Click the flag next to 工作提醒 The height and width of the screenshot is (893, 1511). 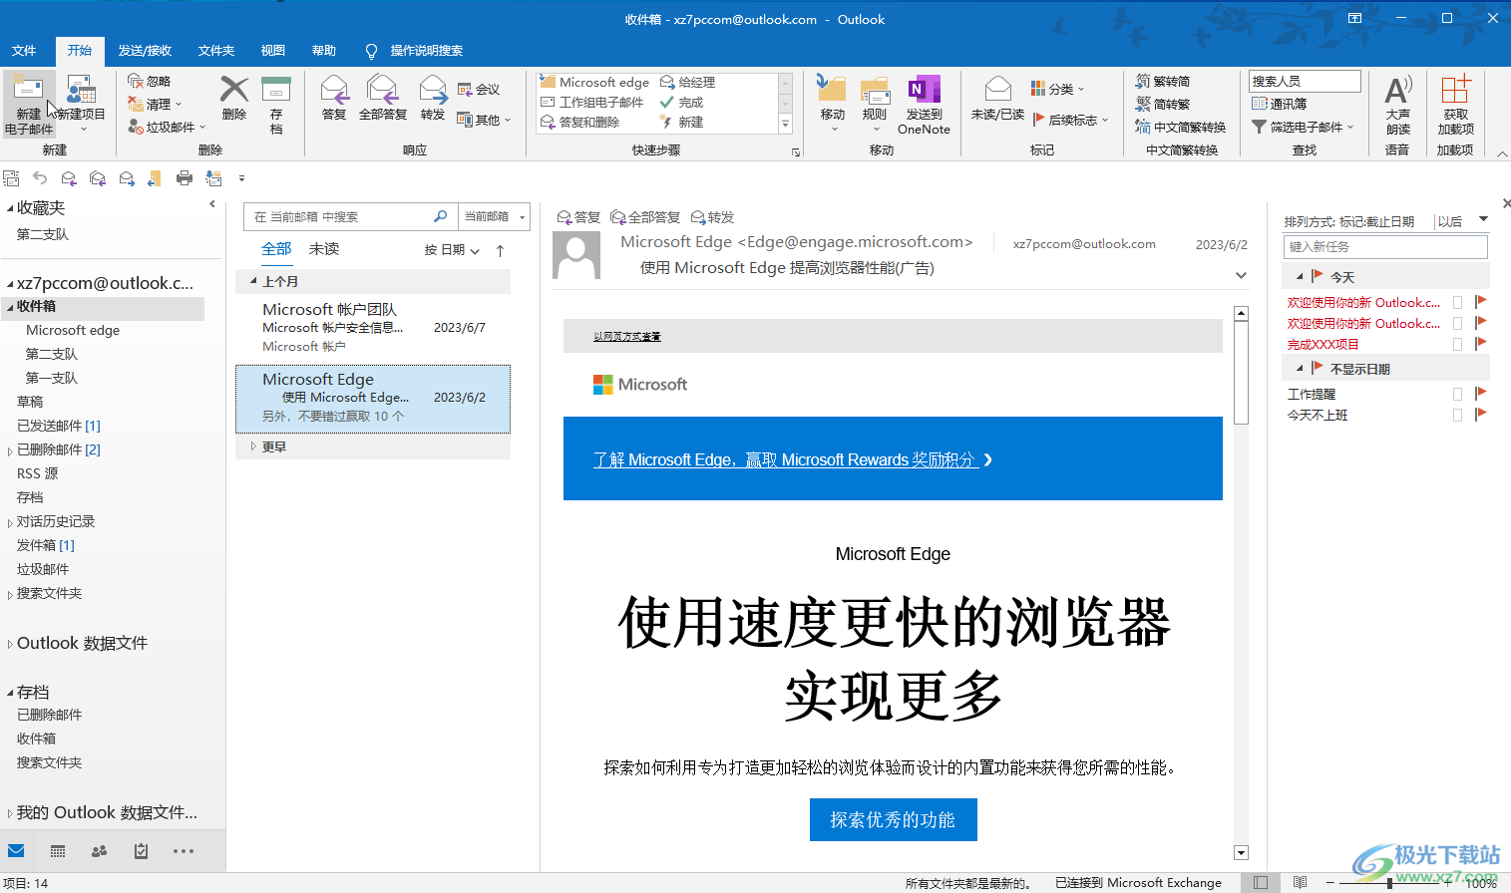click(1480, 394)
